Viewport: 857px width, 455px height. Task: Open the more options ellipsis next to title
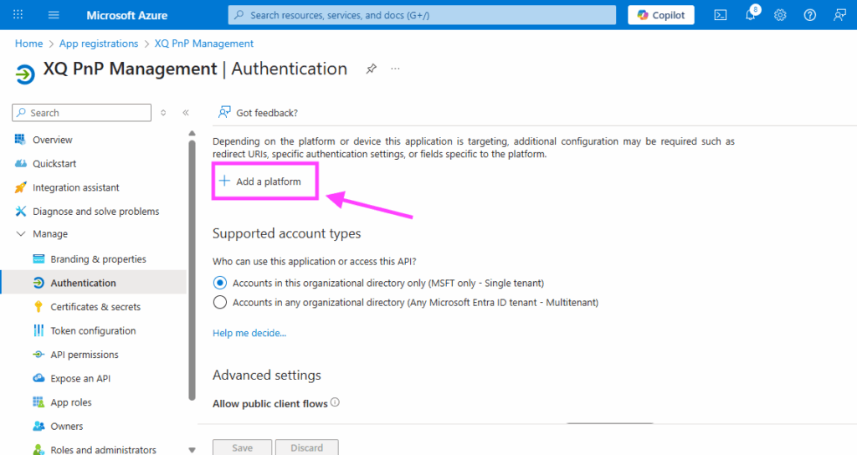tap(395, 69)
